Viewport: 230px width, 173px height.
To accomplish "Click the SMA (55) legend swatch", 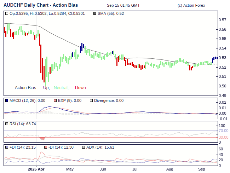I will click(94, 13).
